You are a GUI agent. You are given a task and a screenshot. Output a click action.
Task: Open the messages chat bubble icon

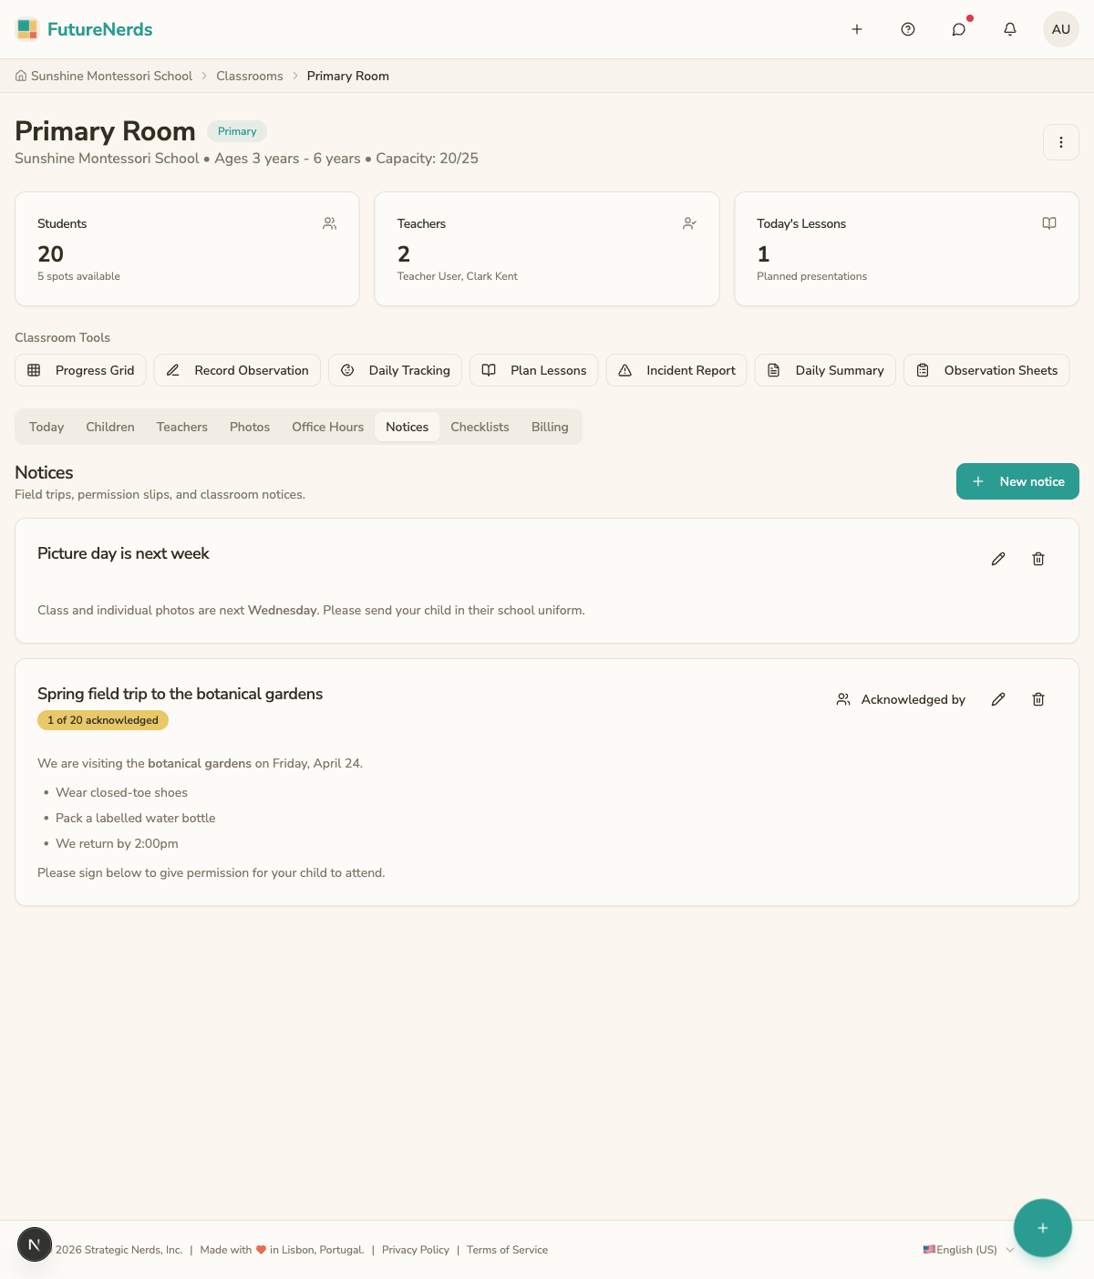click(x=959, y=29)
